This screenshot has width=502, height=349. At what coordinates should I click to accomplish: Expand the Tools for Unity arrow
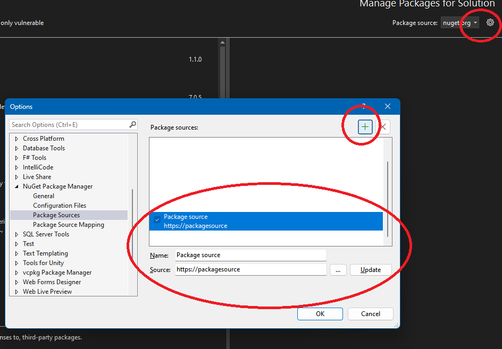(16, 263)
